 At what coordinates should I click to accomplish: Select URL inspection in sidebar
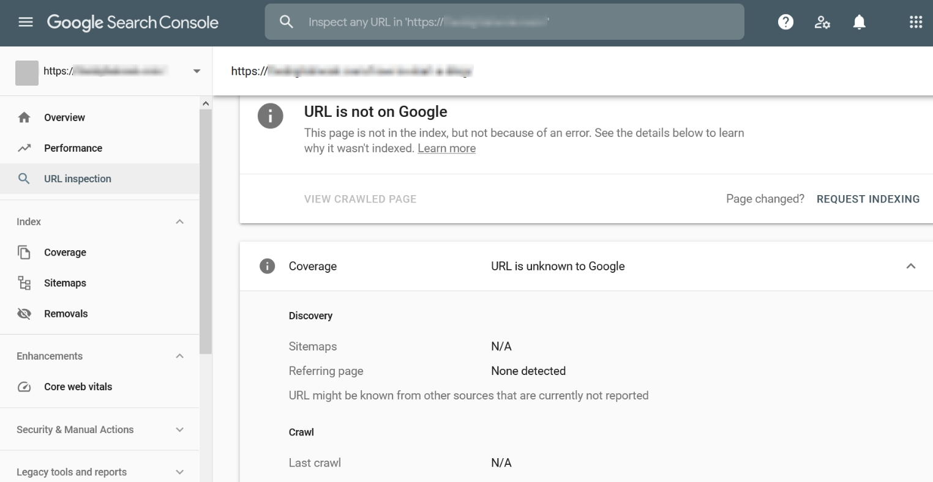100,179
